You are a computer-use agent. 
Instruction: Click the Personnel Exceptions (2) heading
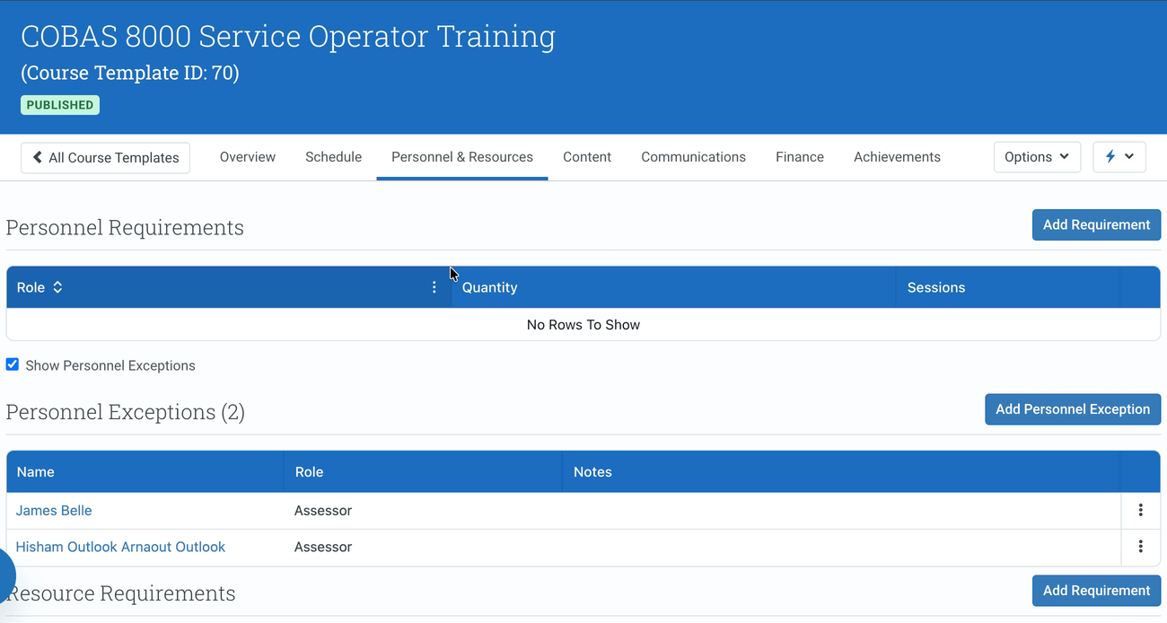(125, 412)
